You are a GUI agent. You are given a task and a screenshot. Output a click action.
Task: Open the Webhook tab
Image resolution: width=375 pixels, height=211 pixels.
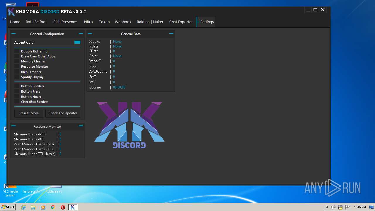(x=123, y=22)
